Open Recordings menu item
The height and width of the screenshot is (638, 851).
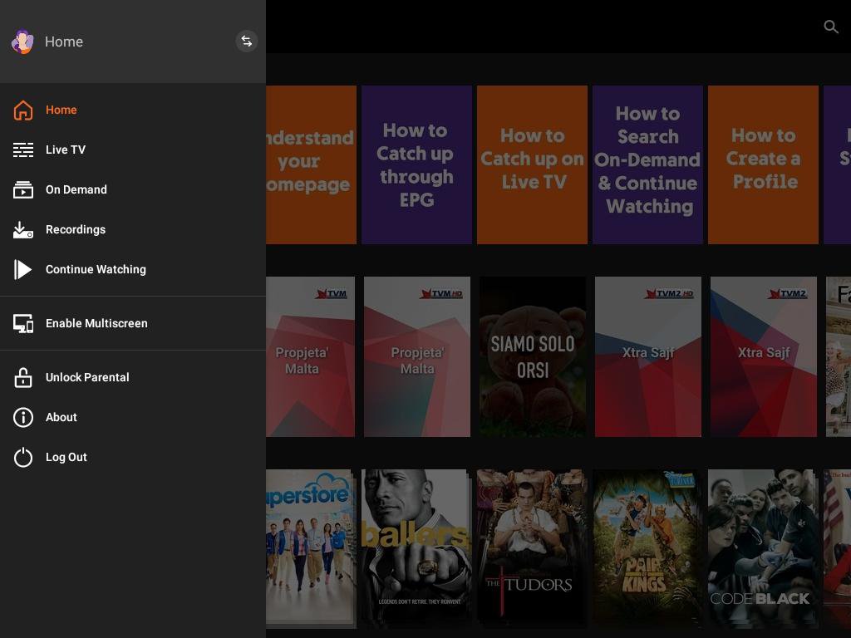pyautogui.click(x=133, y=230)
